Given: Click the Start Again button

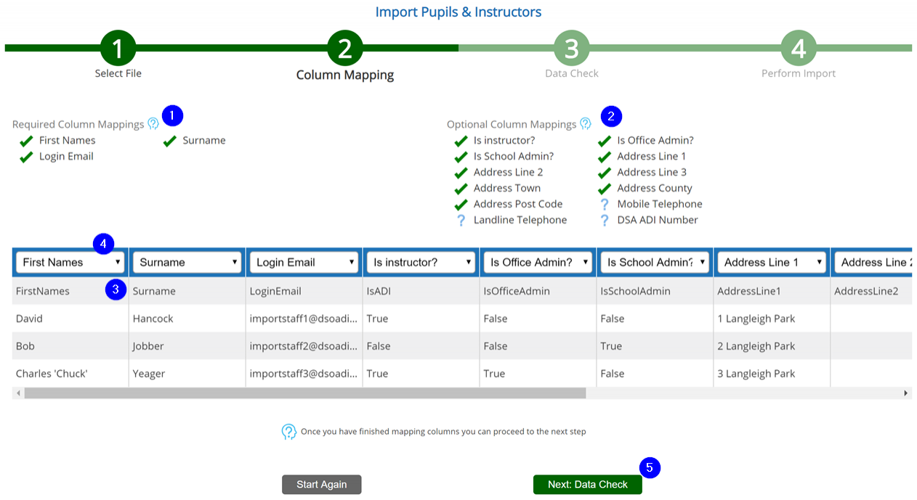Looking at the screenshot, I should pyautogui.click(x=322, y=485).
